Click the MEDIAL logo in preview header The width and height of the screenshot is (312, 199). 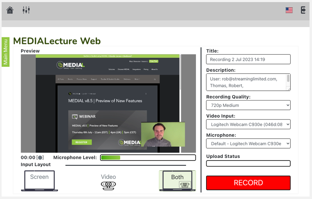coord(71,65)
